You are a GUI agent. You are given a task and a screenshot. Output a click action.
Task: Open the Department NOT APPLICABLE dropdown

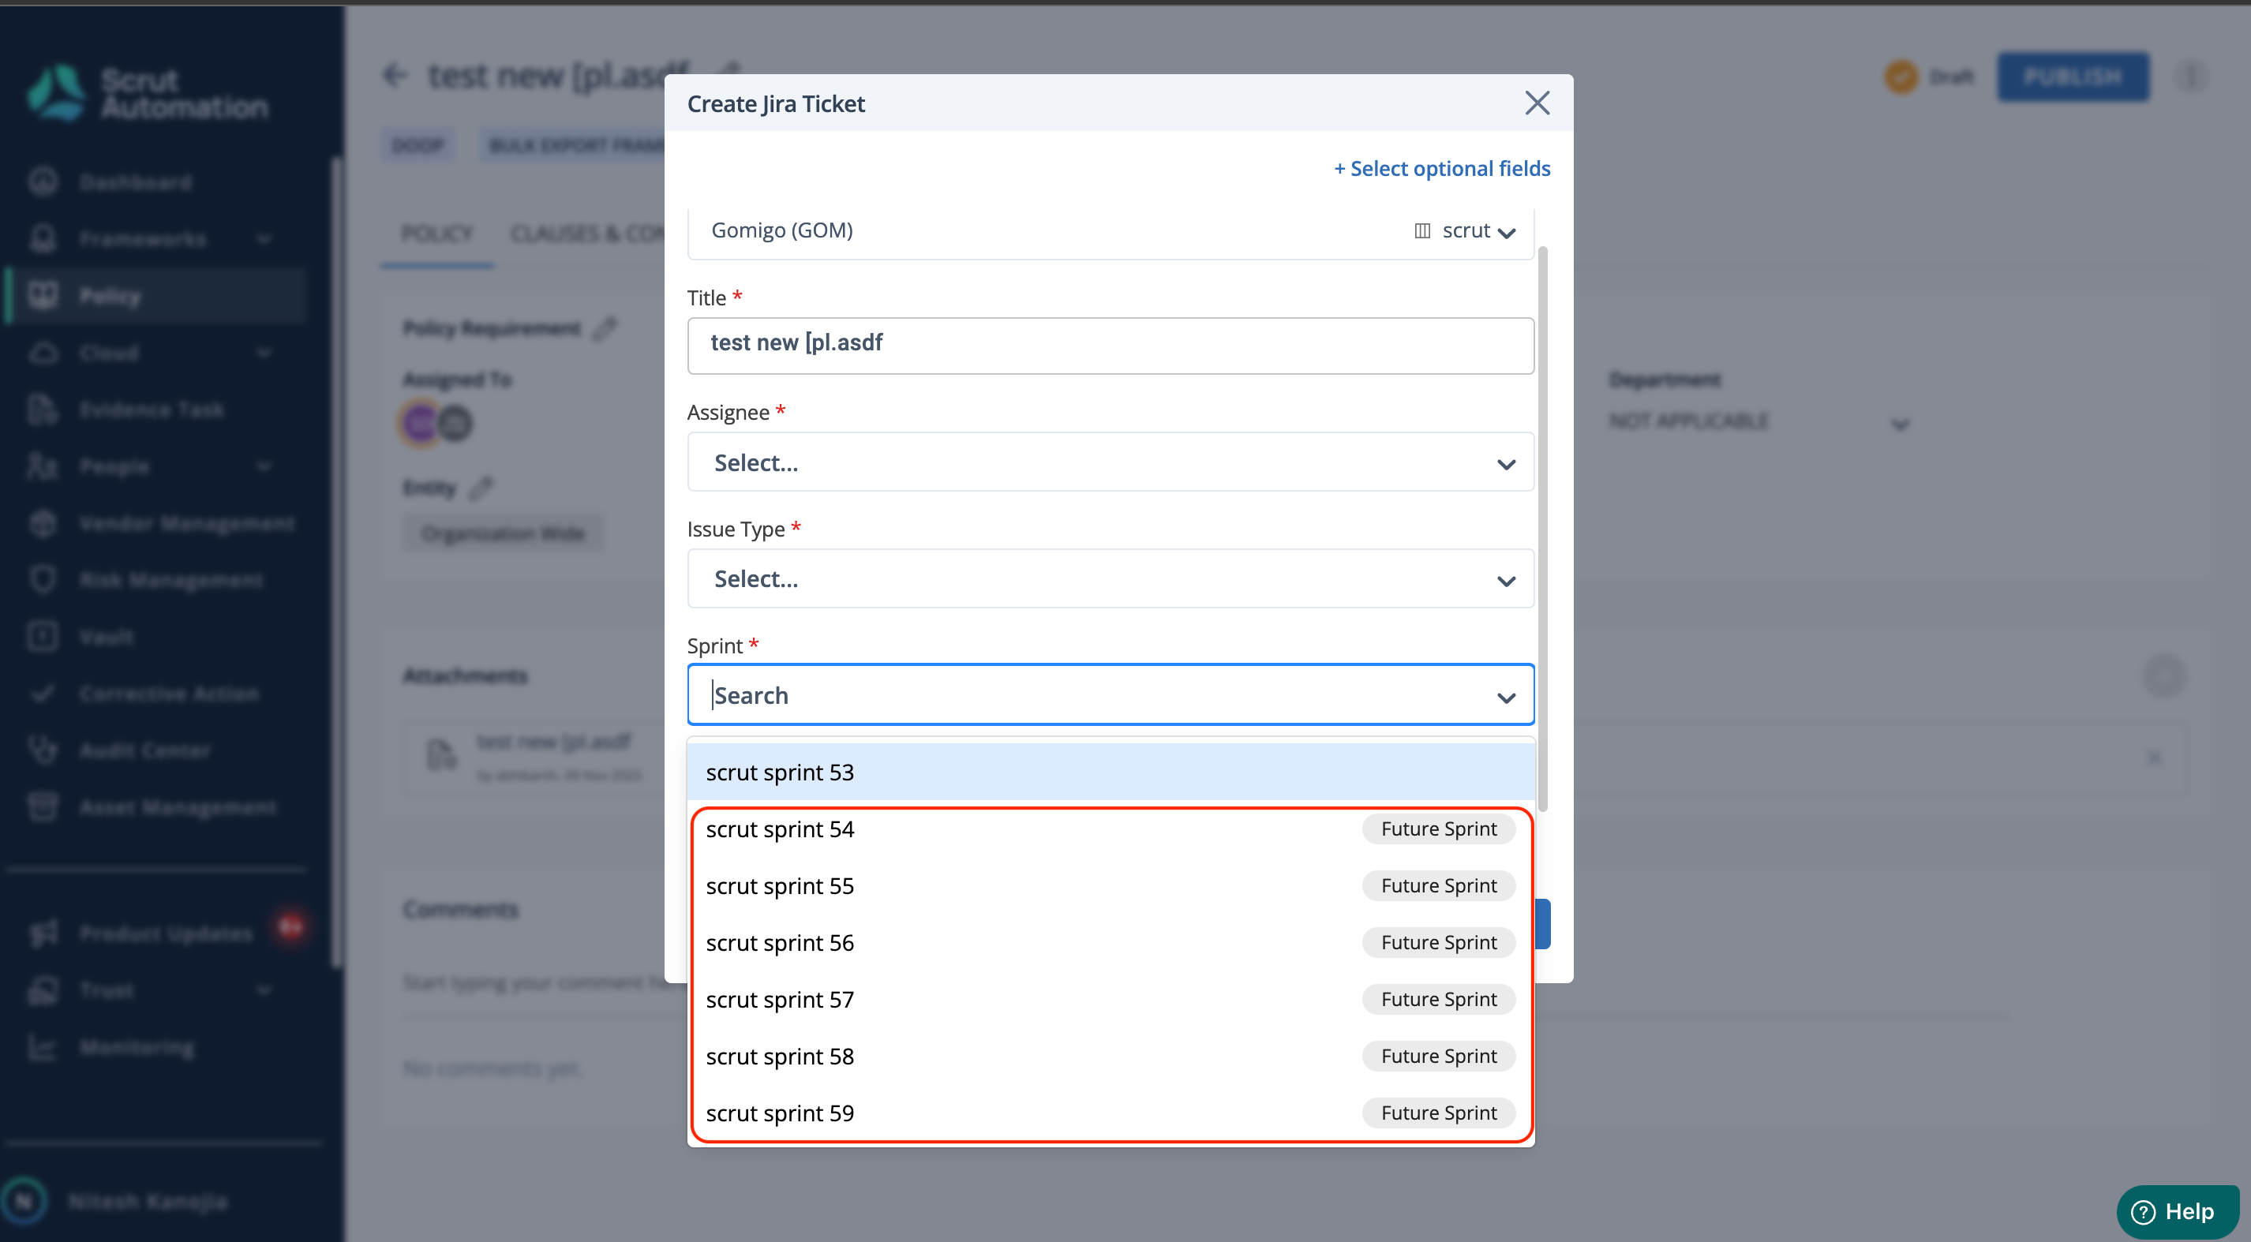tap(1758, 422)
